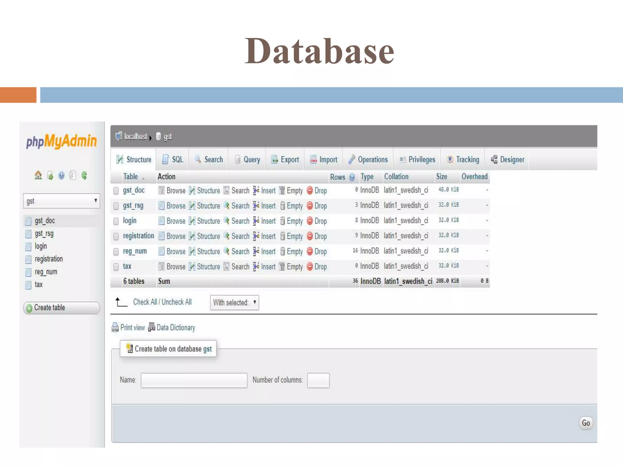The height and width of the screenshot is (467, 623).
Task: Open the Privileges tab
Action: [x=417, y=159]
